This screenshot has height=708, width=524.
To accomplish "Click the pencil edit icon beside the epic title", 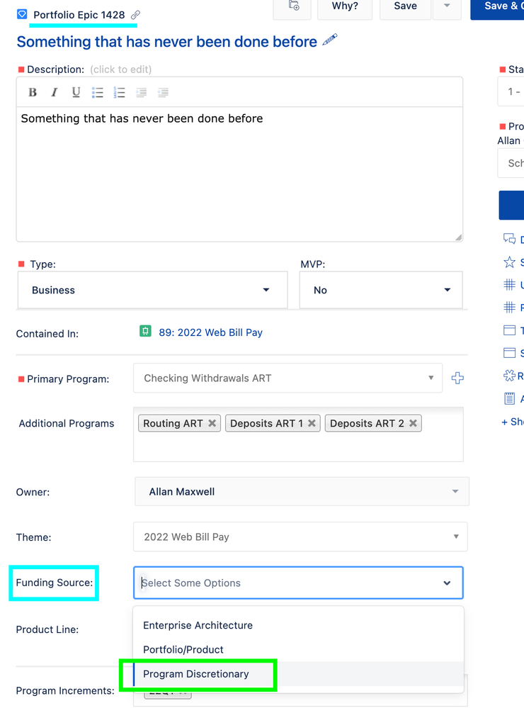I will (x=330, y=40).
